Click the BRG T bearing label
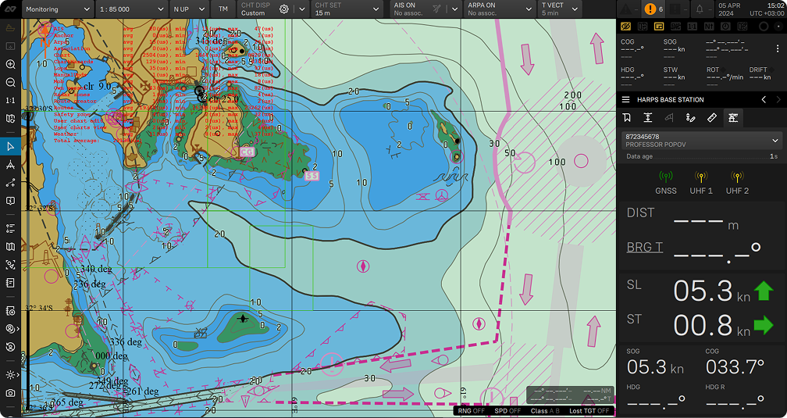The image size is (787, 418). coord(644,248)
